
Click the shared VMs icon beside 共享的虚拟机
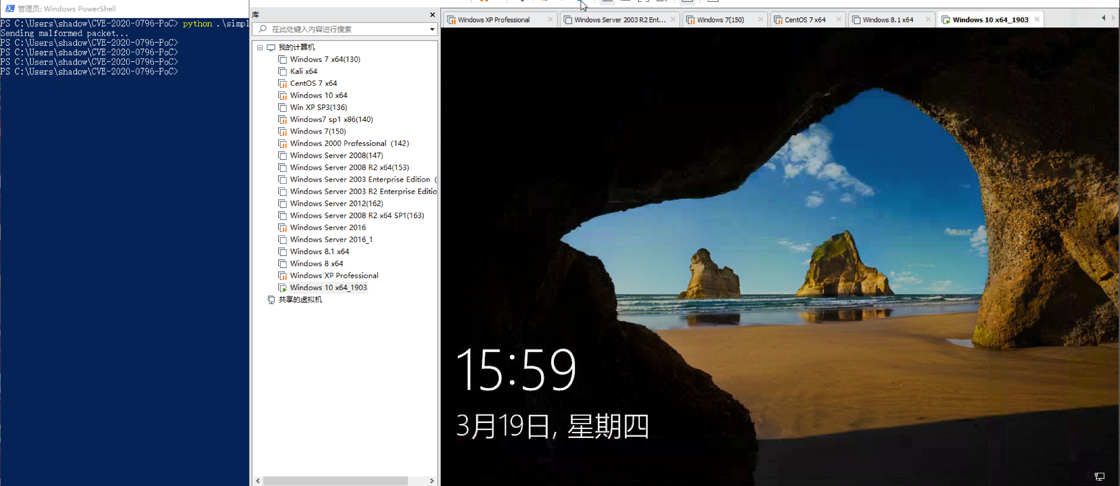point(271,299)
